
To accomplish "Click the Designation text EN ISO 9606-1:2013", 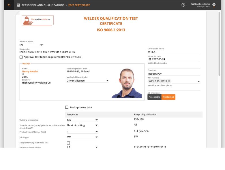I will coord(47,52).
